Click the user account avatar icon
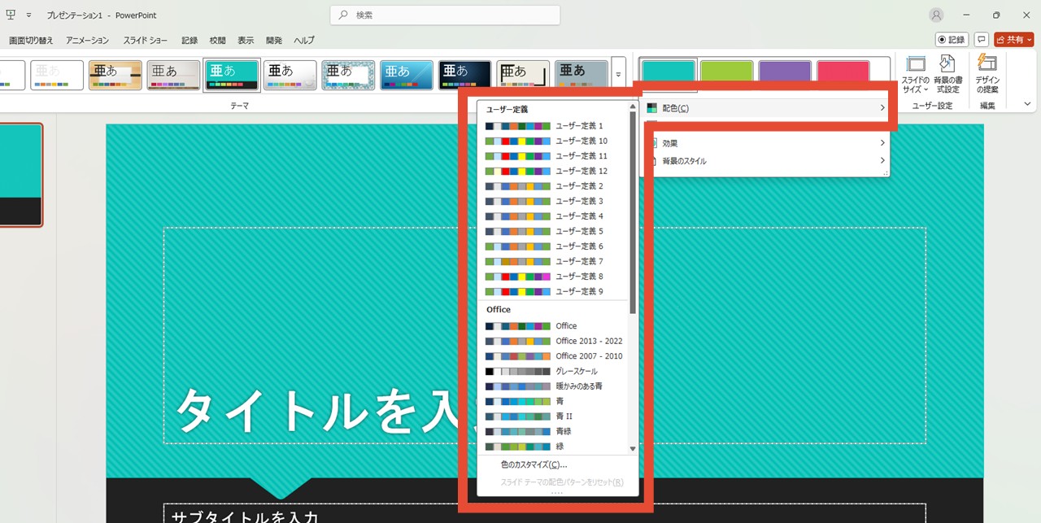Screen dimensions: 1041x523 point(937,15)
